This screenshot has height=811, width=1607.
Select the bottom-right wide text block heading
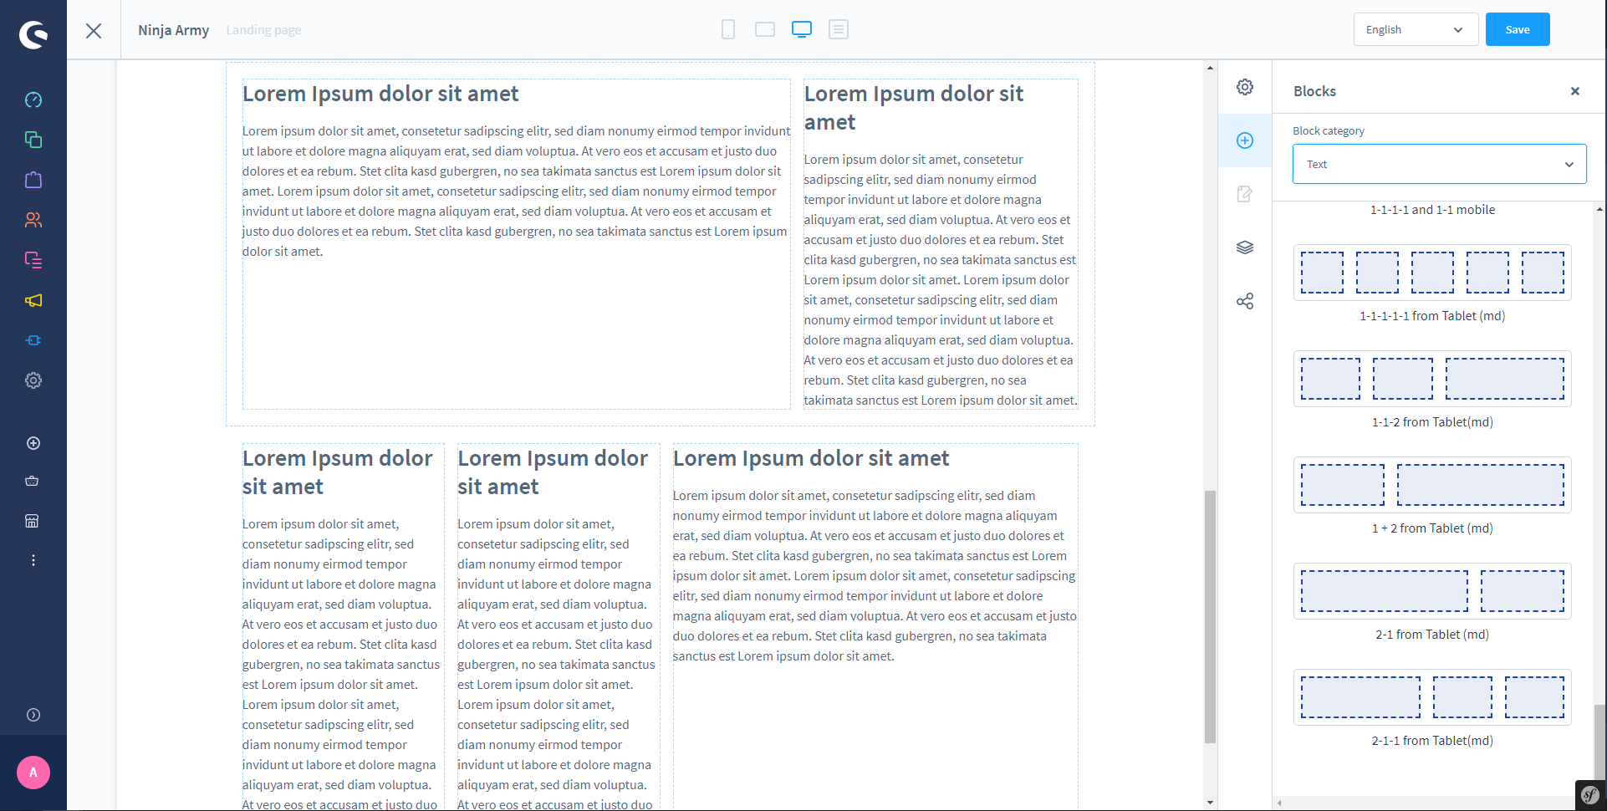pos(811,458)
